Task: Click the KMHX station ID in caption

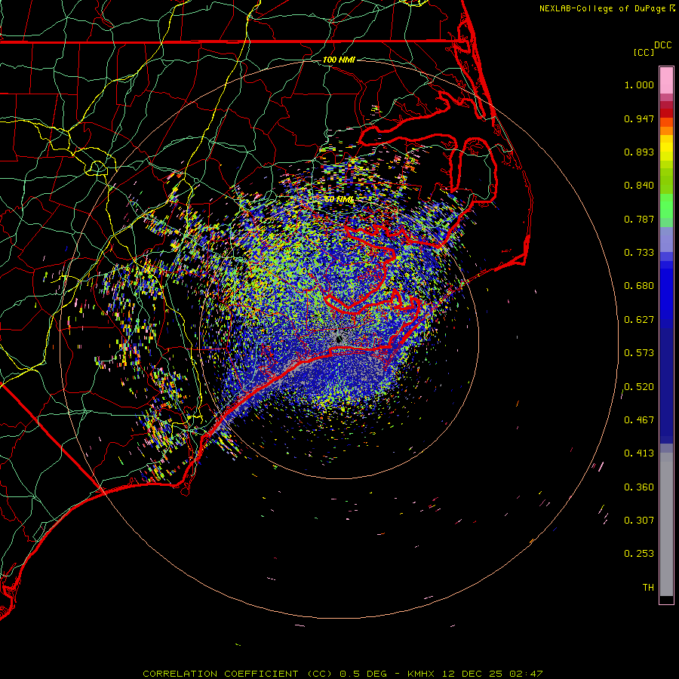Action: (420, 674)
